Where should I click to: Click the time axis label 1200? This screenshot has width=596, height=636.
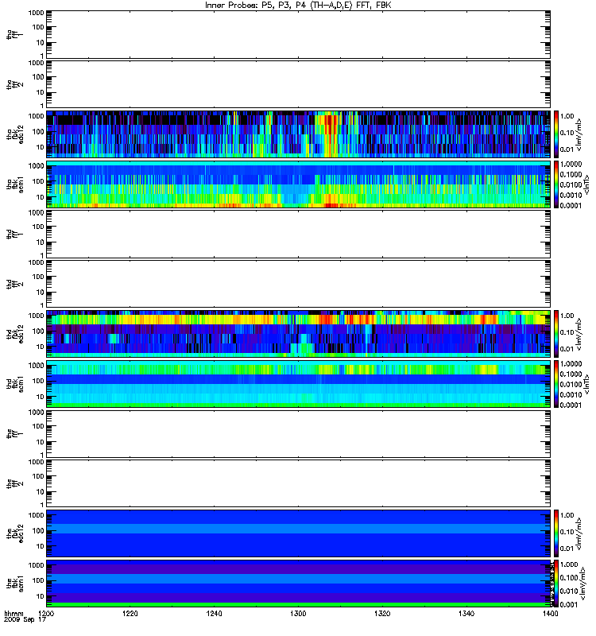(x=46, y=614)
